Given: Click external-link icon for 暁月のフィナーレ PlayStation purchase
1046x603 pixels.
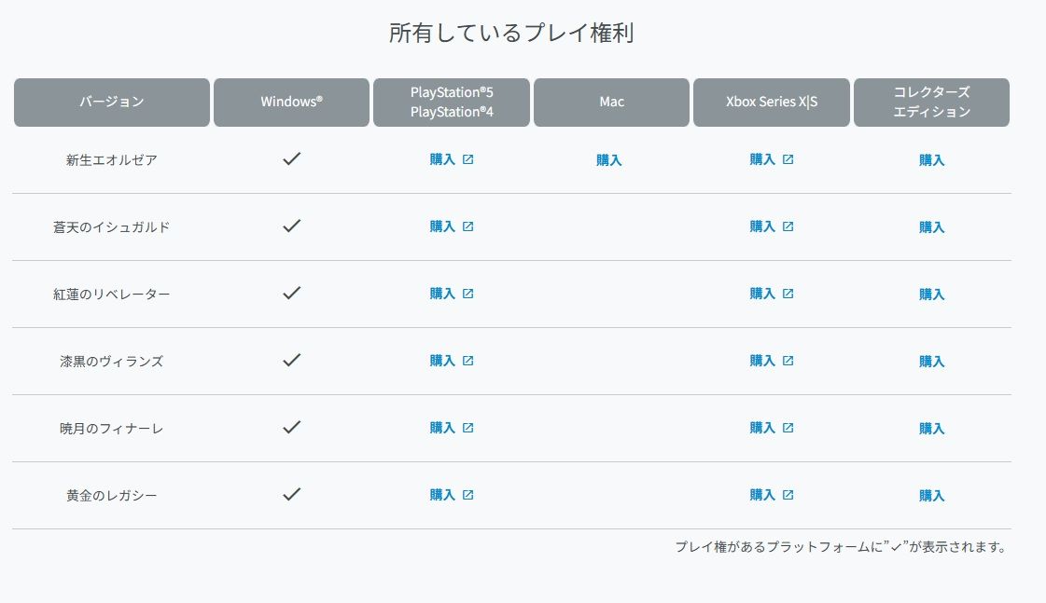Looking at the screenshot, I should pos(468,428).
